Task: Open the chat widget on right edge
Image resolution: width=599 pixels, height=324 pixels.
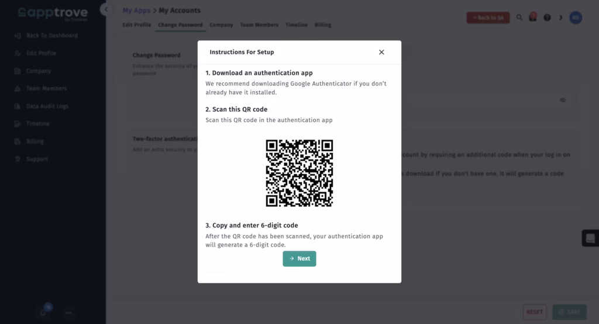Action: (x=590, y=238)
